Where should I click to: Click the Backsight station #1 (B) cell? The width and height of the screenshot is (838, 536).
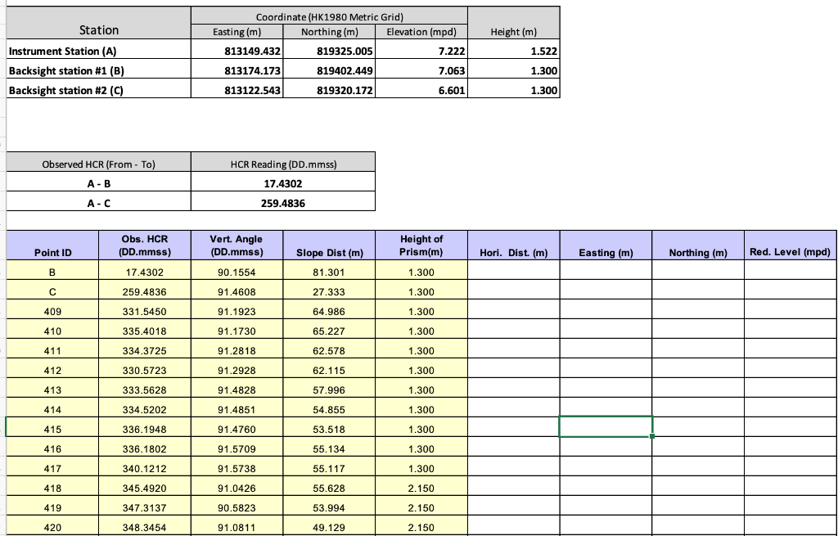coord(98,70)
